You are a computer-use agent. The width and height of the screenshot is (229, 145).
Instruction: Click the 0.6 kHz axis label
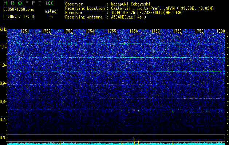(x=3, y=138)
